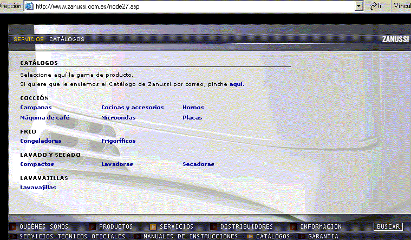The width and height of the screenshot is (411, 240).
Task: Click the 'LAVADO Y SECADO' section heading
Action: pos(50,155)
